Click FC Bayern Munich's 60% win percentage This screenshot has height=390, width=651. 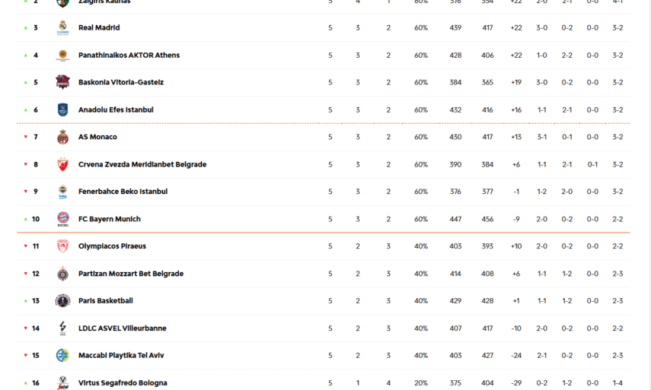click(421, 219)
